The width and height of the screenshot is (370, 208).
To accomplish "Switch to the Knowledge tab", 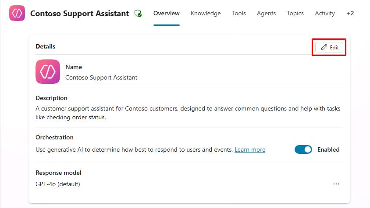I will pyautogui.click(x=206, y=13).
